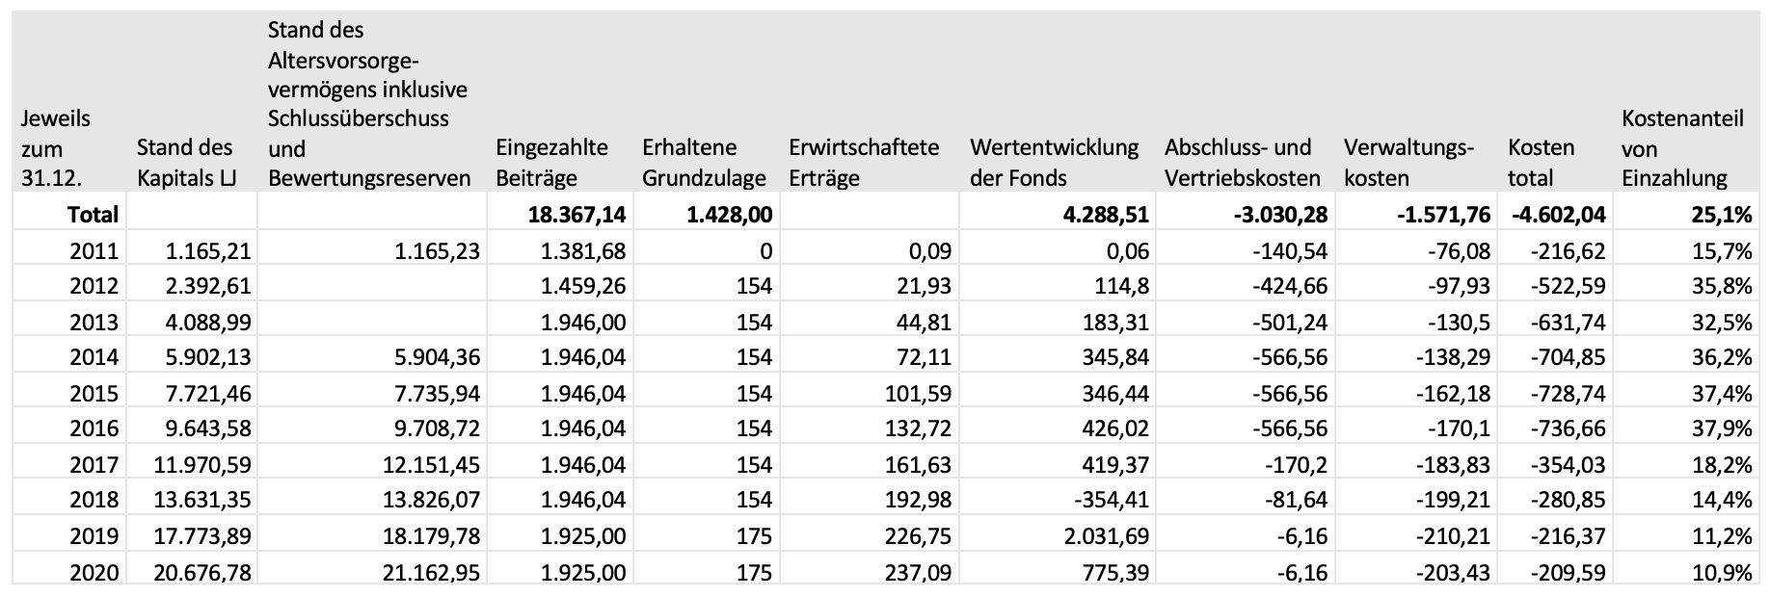
Task: Select the 'Verwaltungskosten' column header
Action: coord(1409,163)
